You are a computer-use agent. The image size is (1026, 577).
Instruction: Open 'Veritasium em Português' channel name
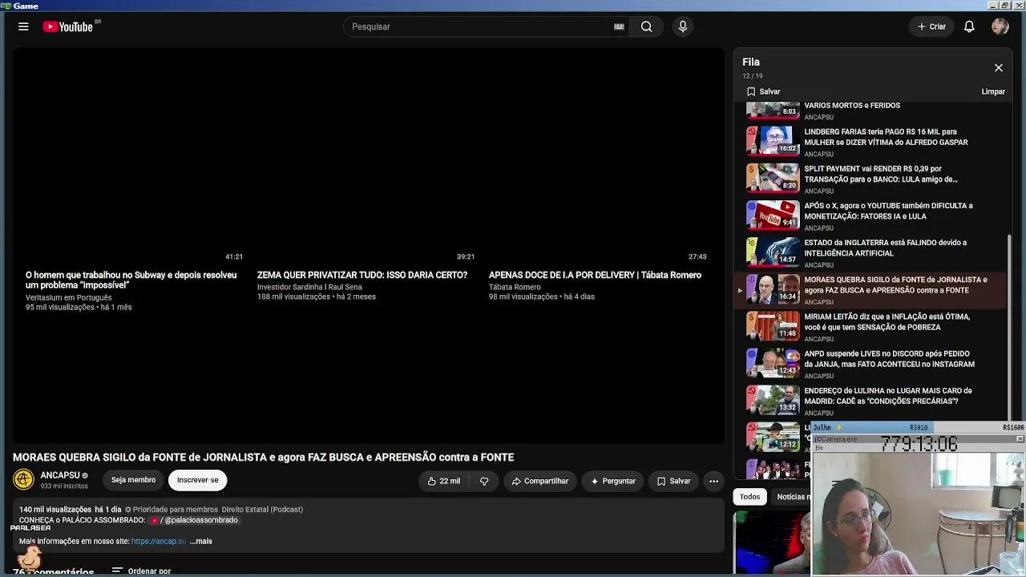pos(68,297)
